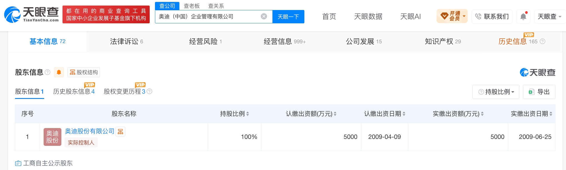This screenshot has width=566, height=170.
Task: Go to 首页 in top navigation
Action: click(x=329, y=17)
